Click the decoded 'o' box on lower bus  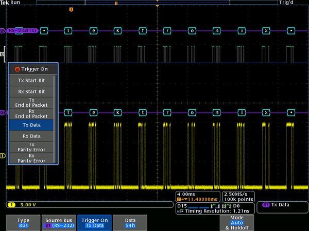click(192, 112)
